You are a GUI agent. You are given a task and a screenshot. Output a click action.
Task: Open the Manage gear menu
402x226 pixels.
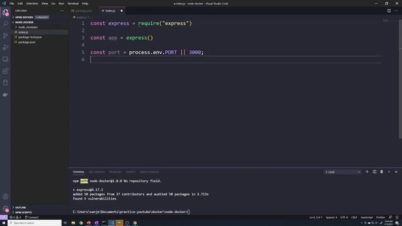6,208
